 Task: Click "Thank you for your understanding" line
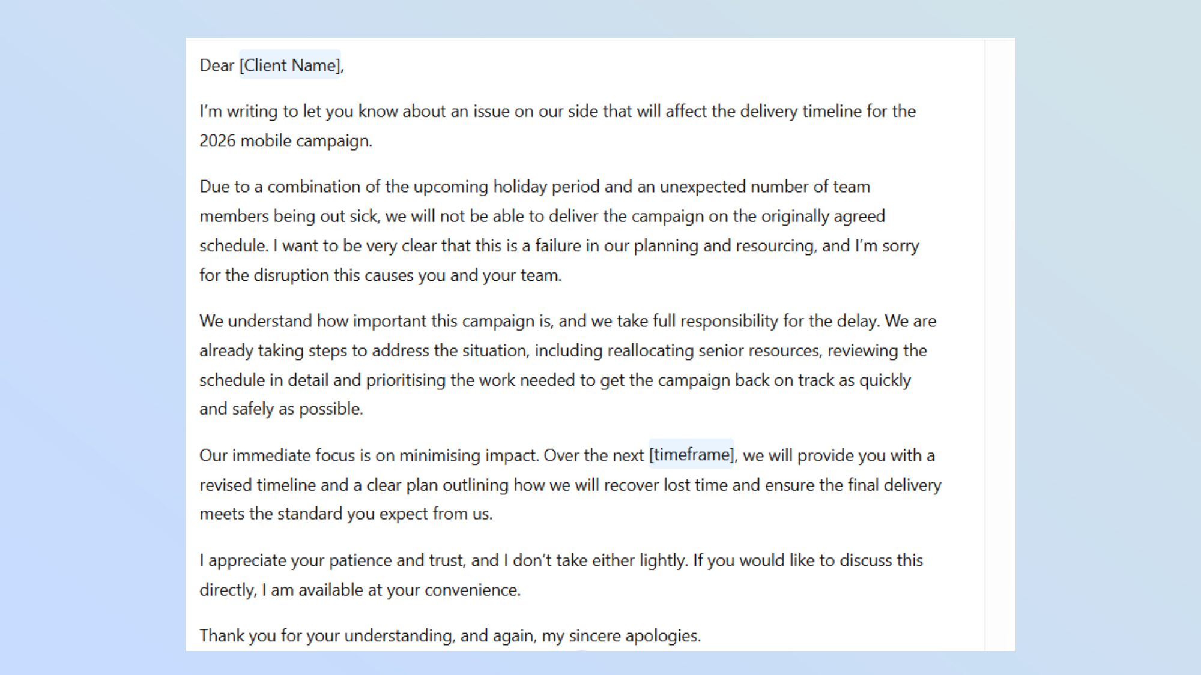(326, 635)
